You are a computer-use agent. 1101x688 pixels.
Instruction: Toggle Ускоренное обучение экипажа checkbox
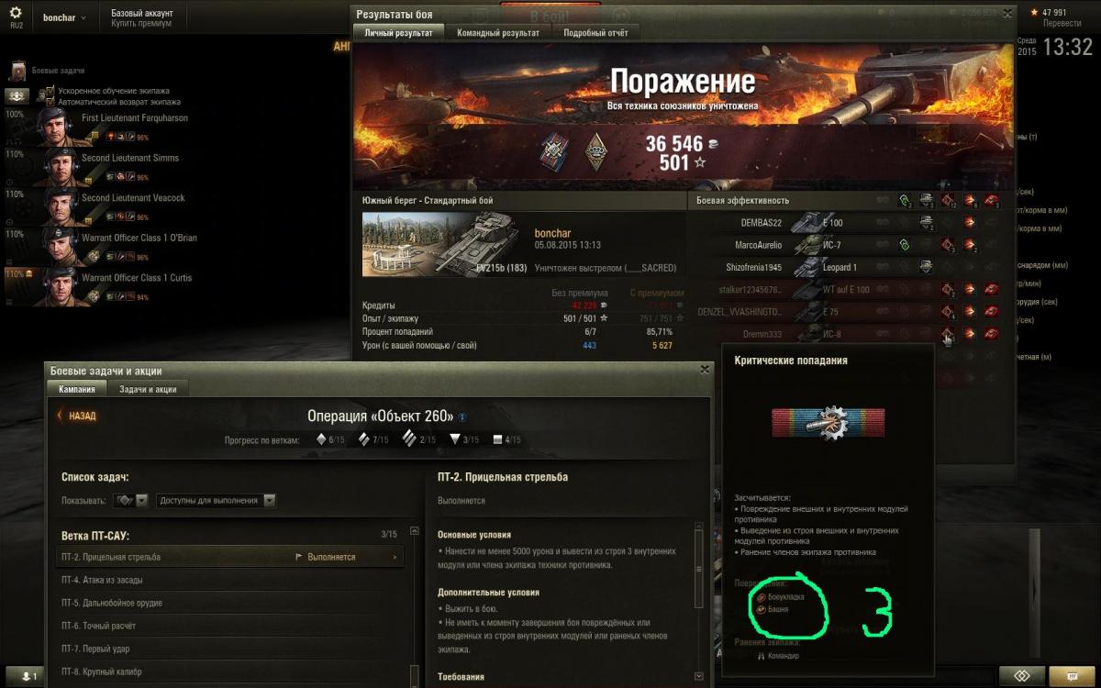click(x=51, y=91)
